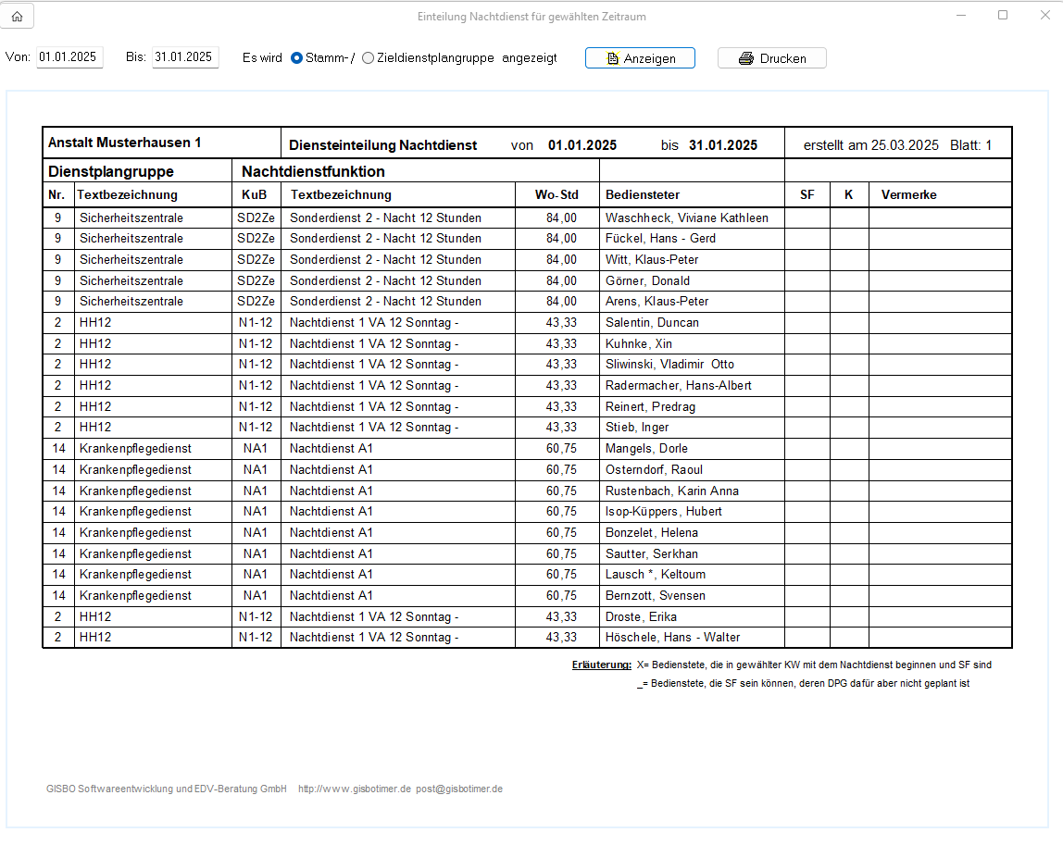Click the Anzeigen button
The image size is (1063, 845).
tap(640, 58)
